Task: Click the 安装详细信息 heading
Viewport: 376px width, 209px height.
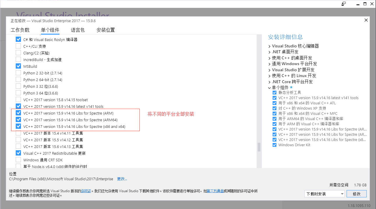Action: pos(285,37)
